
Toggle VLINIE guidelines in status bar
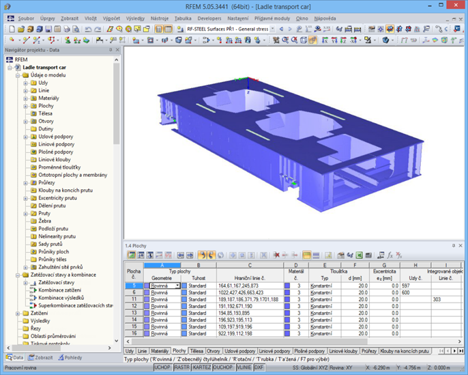pyautogui.click(x=244, y=367)
